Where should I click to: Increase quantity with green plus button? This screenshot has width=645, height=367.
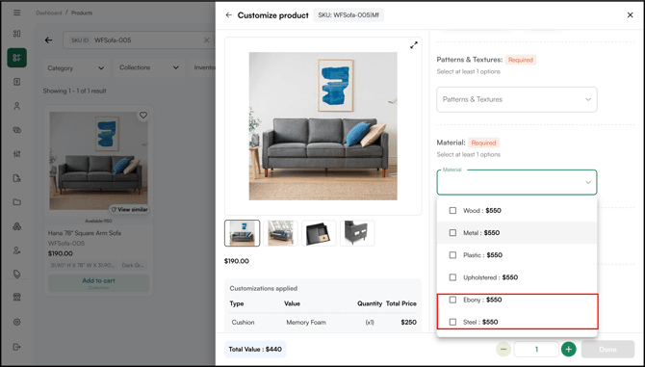click(x=569, y=350)
